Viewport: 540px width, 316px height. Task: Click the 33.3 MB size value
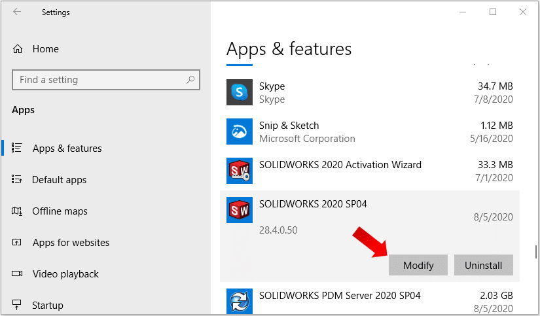pyautogui.click(x=495, y=164)
